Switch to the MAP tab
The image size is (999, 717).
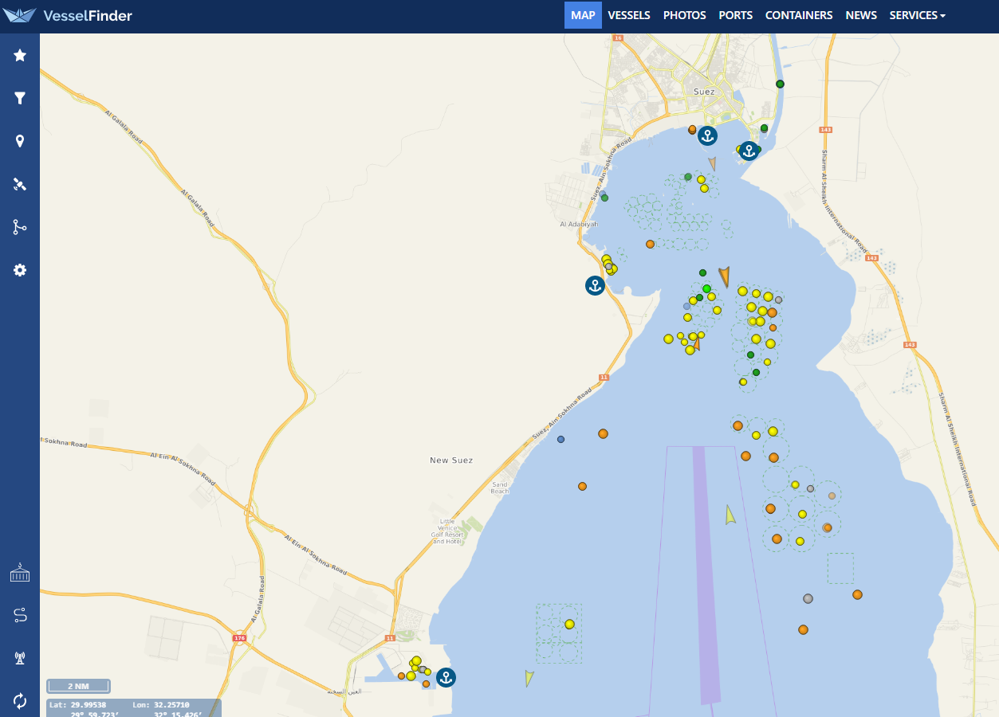(x=583, y=15)
